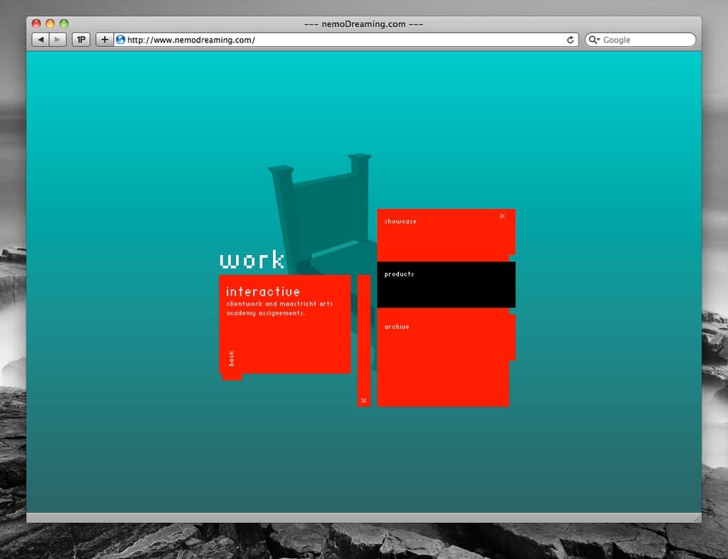The image size is (728, 559).
Task: Click the pixelated work heading
Action: [x=252, y=260]
